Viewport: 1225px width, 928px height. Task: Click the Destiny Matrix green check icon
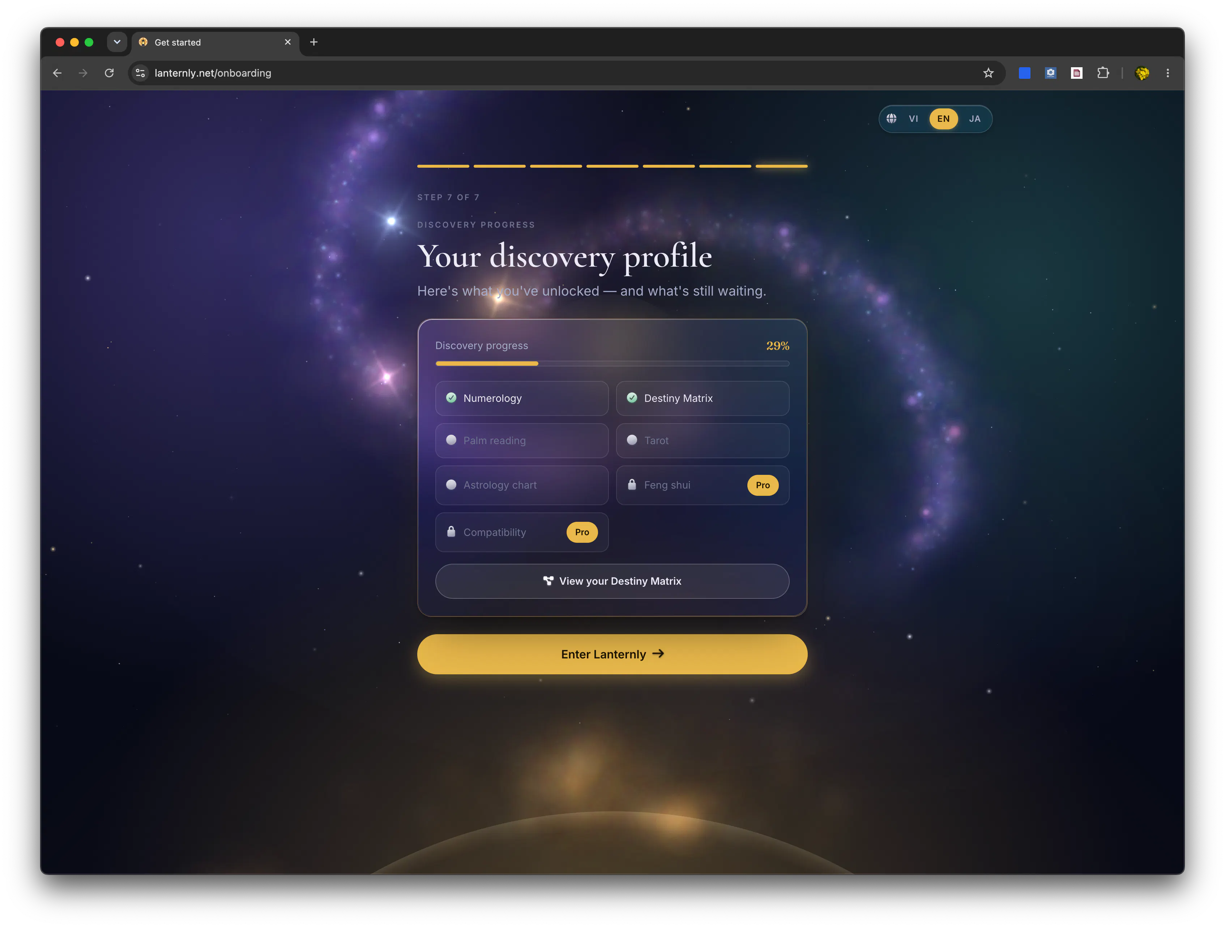tap(631, 397)
